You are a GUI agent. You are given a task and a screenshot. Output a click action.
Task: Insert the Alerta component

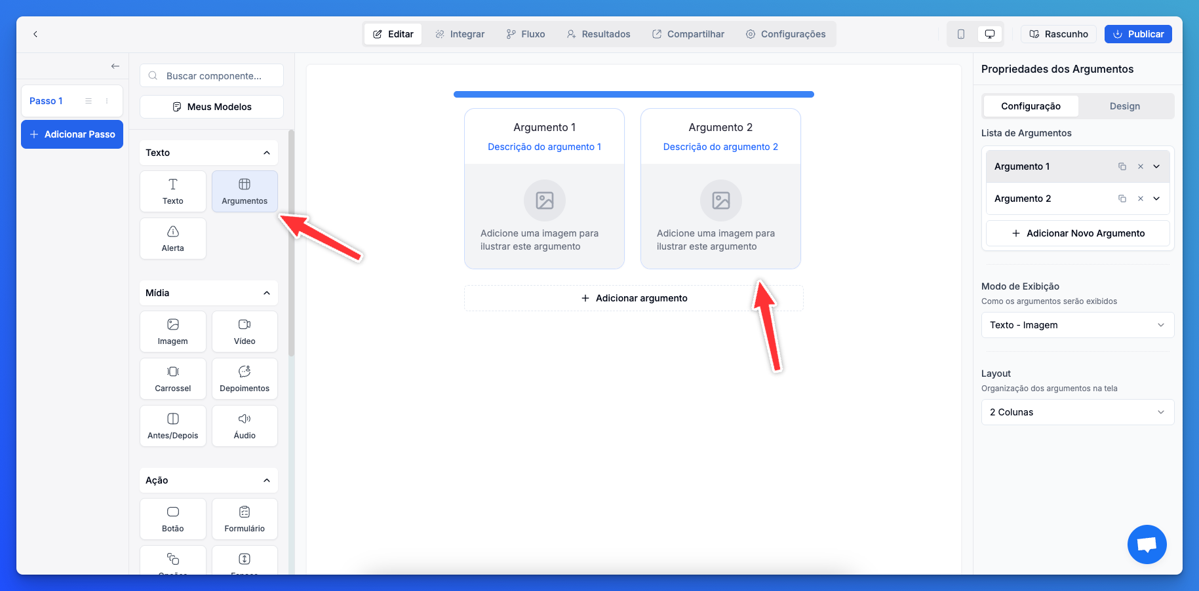(x=172, y=238)
